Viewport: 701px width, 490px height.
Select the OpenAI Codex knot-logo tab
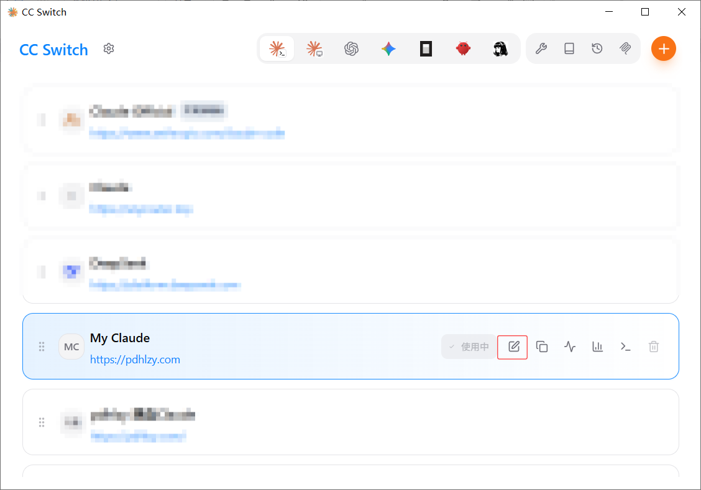coord(351,48)
